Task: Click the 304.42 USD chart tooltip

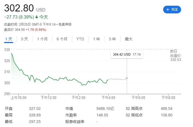Action: pos(127,55)
